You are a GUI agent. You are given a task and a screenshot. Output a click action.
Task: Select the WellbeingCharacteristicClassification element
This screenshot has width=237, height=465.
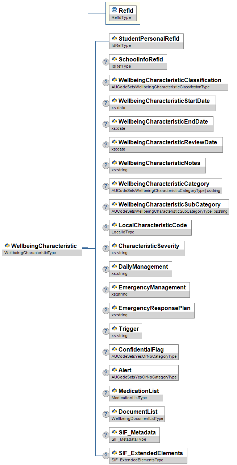(x=170, y=80)
